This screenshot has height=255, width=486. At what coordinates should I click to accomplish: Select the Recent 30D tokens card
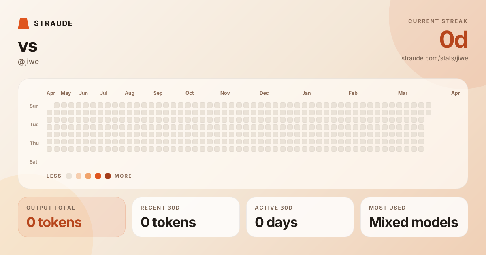pyautogui.click(x=186, y=217)
